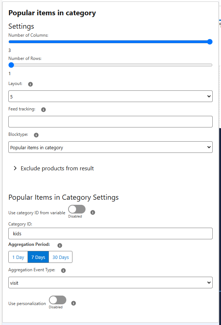Click the Aggregation Event Type info icon

[x=63, y=271]
